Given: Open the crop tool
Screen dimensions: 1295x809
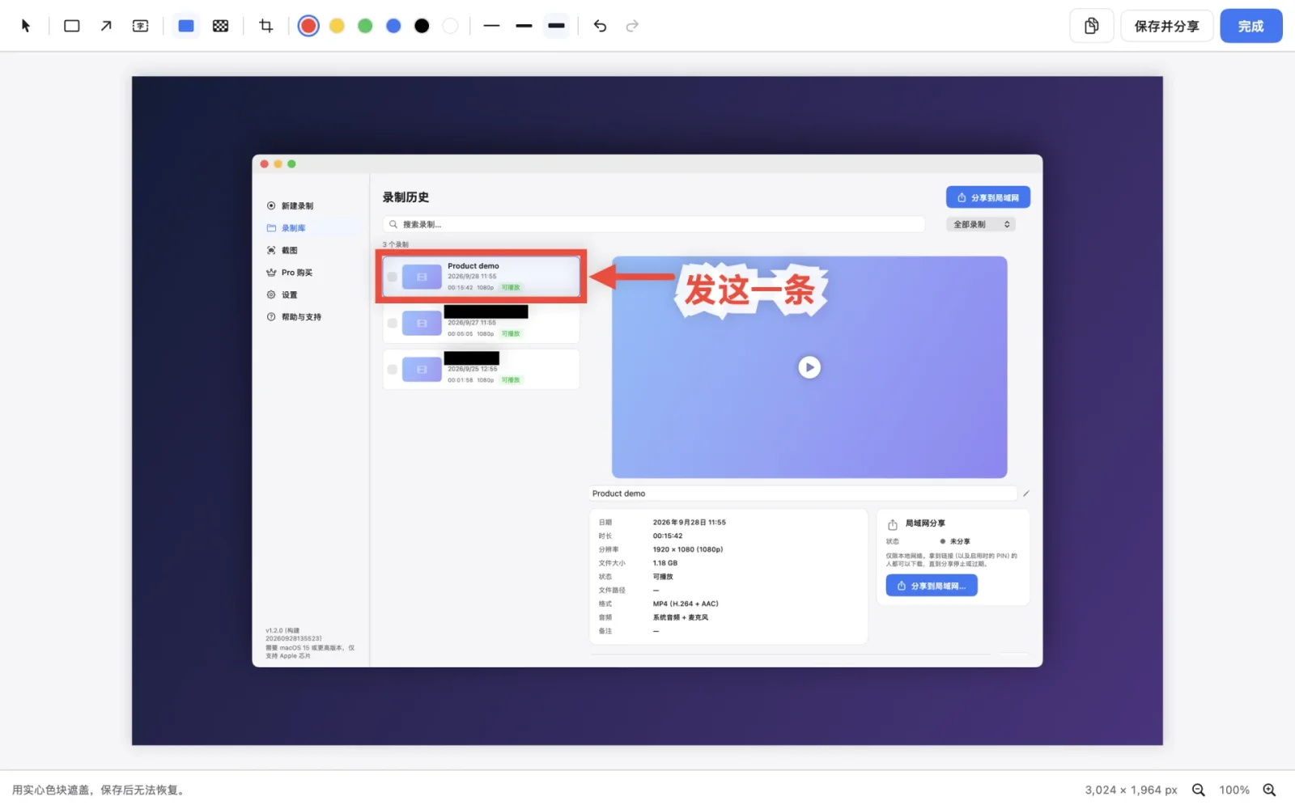Looking at the screenshot, I should (x=266, y=26).
